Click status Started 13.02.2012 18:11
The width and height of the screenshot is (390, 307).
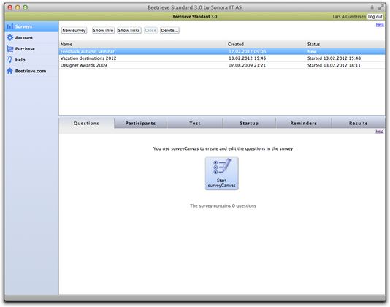tap(334, 65)
